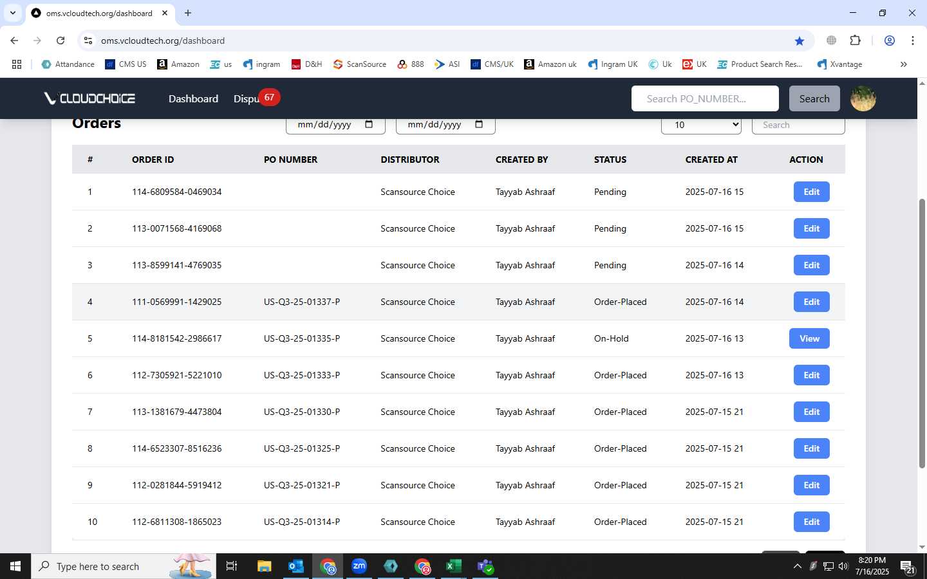Open File Explorer from the taskbar

(x=264, y=566)
